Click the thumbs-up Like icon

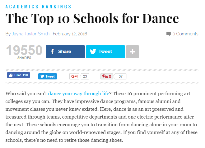click(x=11, y=75)
